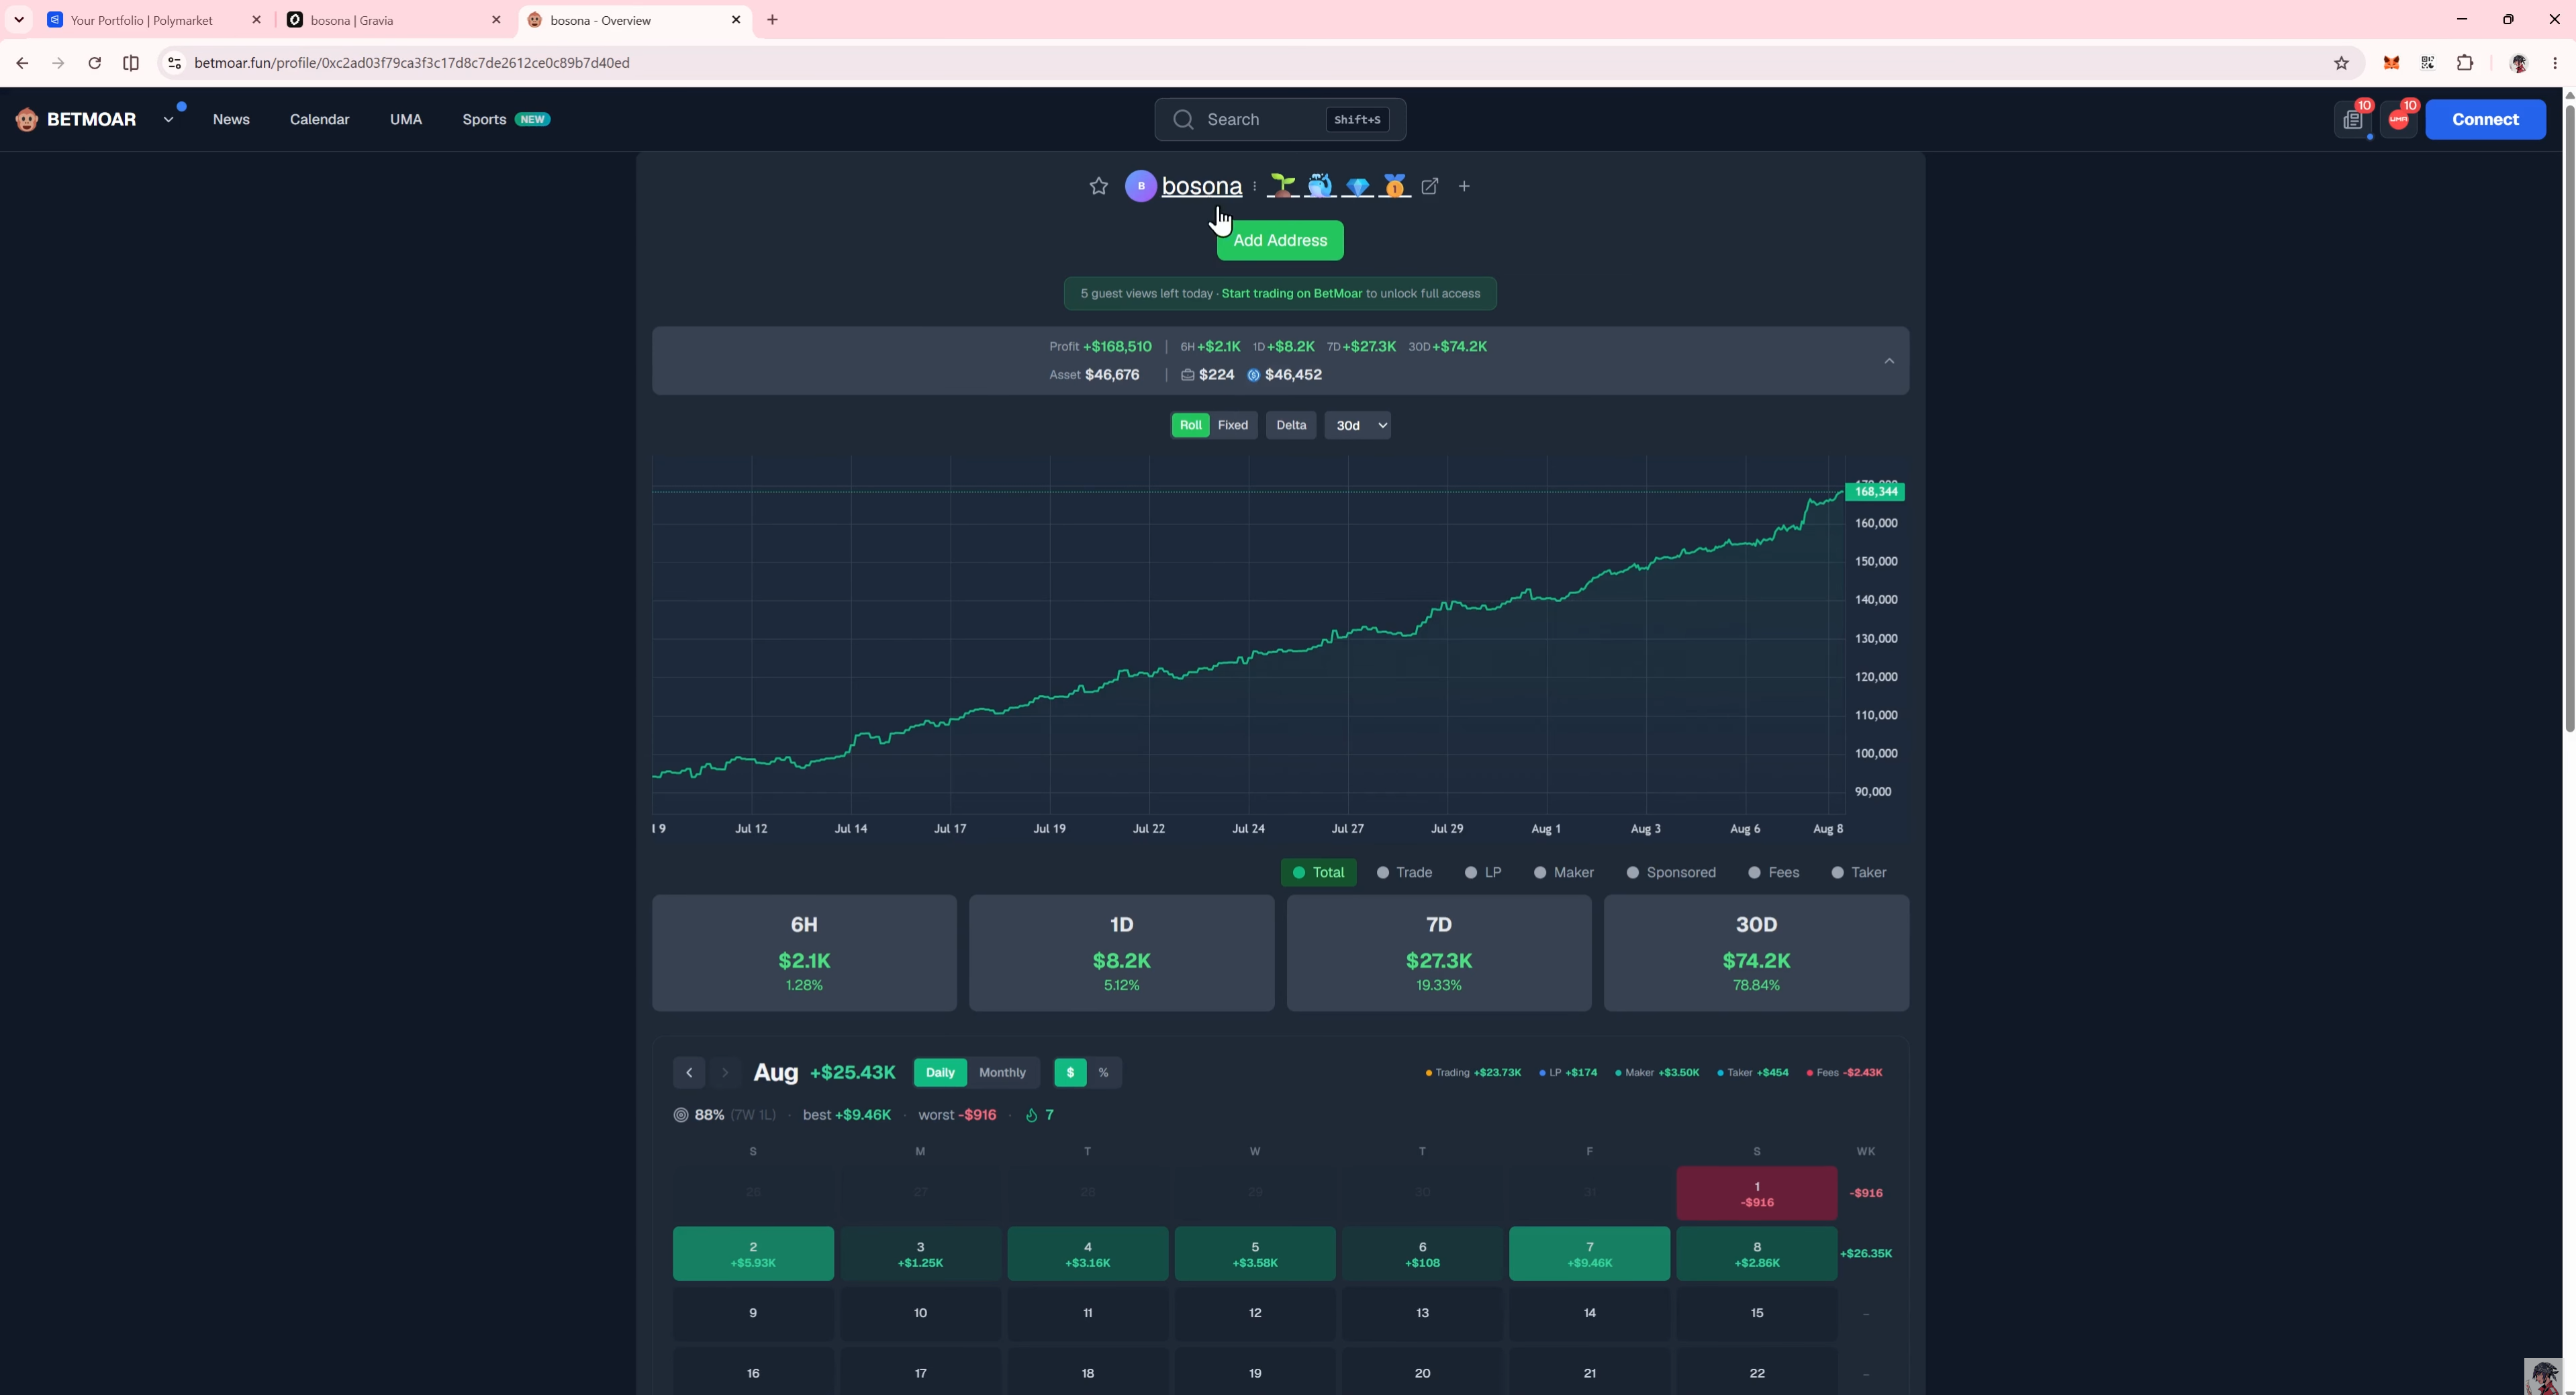Open the Chrome three-dot menu

(x=2555, y=63)
